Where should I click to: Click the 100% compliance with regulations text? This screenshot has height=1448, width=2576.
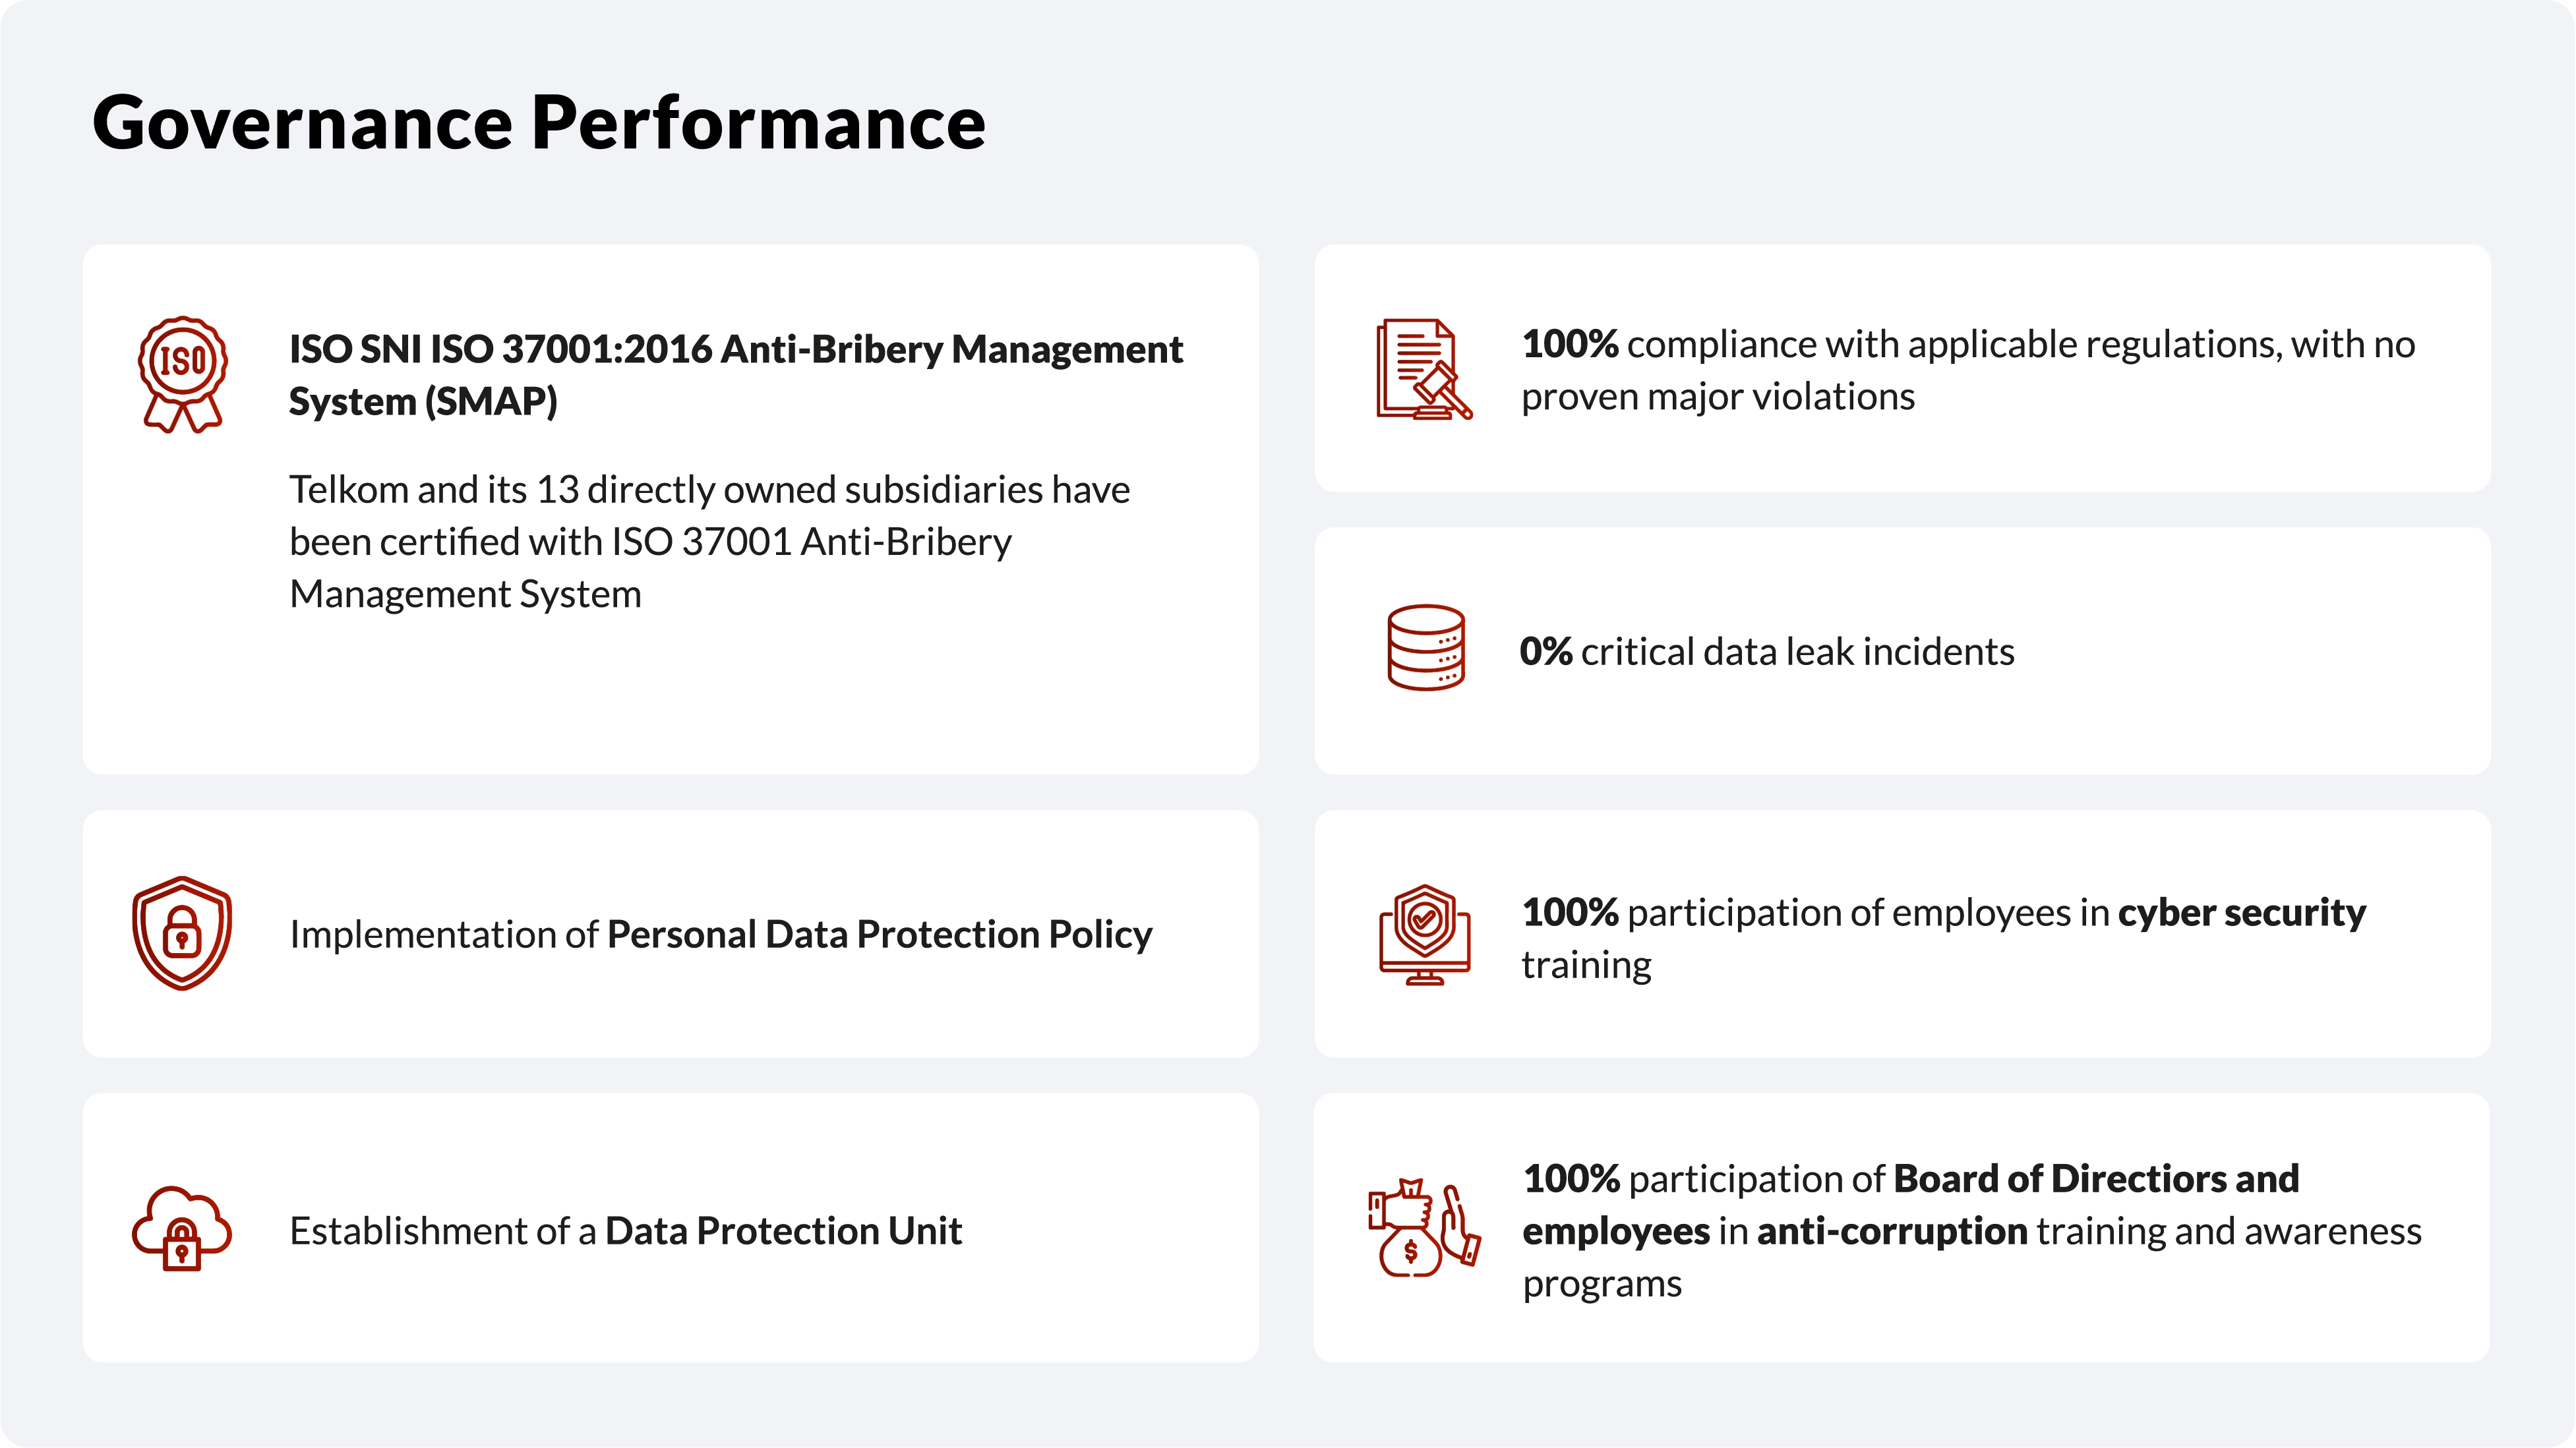coord(1967,370)
